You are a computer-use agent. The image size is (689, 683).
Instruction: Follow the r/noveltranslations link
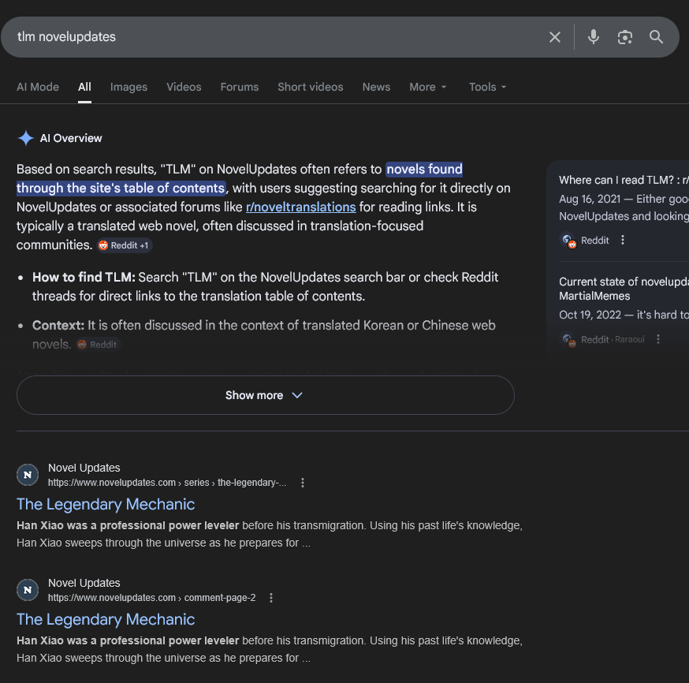pos(300,207)
